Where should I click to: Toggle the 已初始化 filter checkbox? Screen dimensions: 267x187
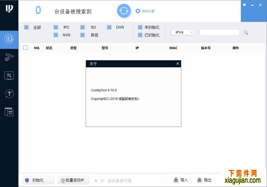140,35
